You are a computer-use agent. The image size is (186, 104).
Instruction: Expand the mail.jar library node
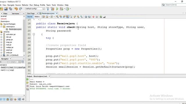click(x=1, y=45)
